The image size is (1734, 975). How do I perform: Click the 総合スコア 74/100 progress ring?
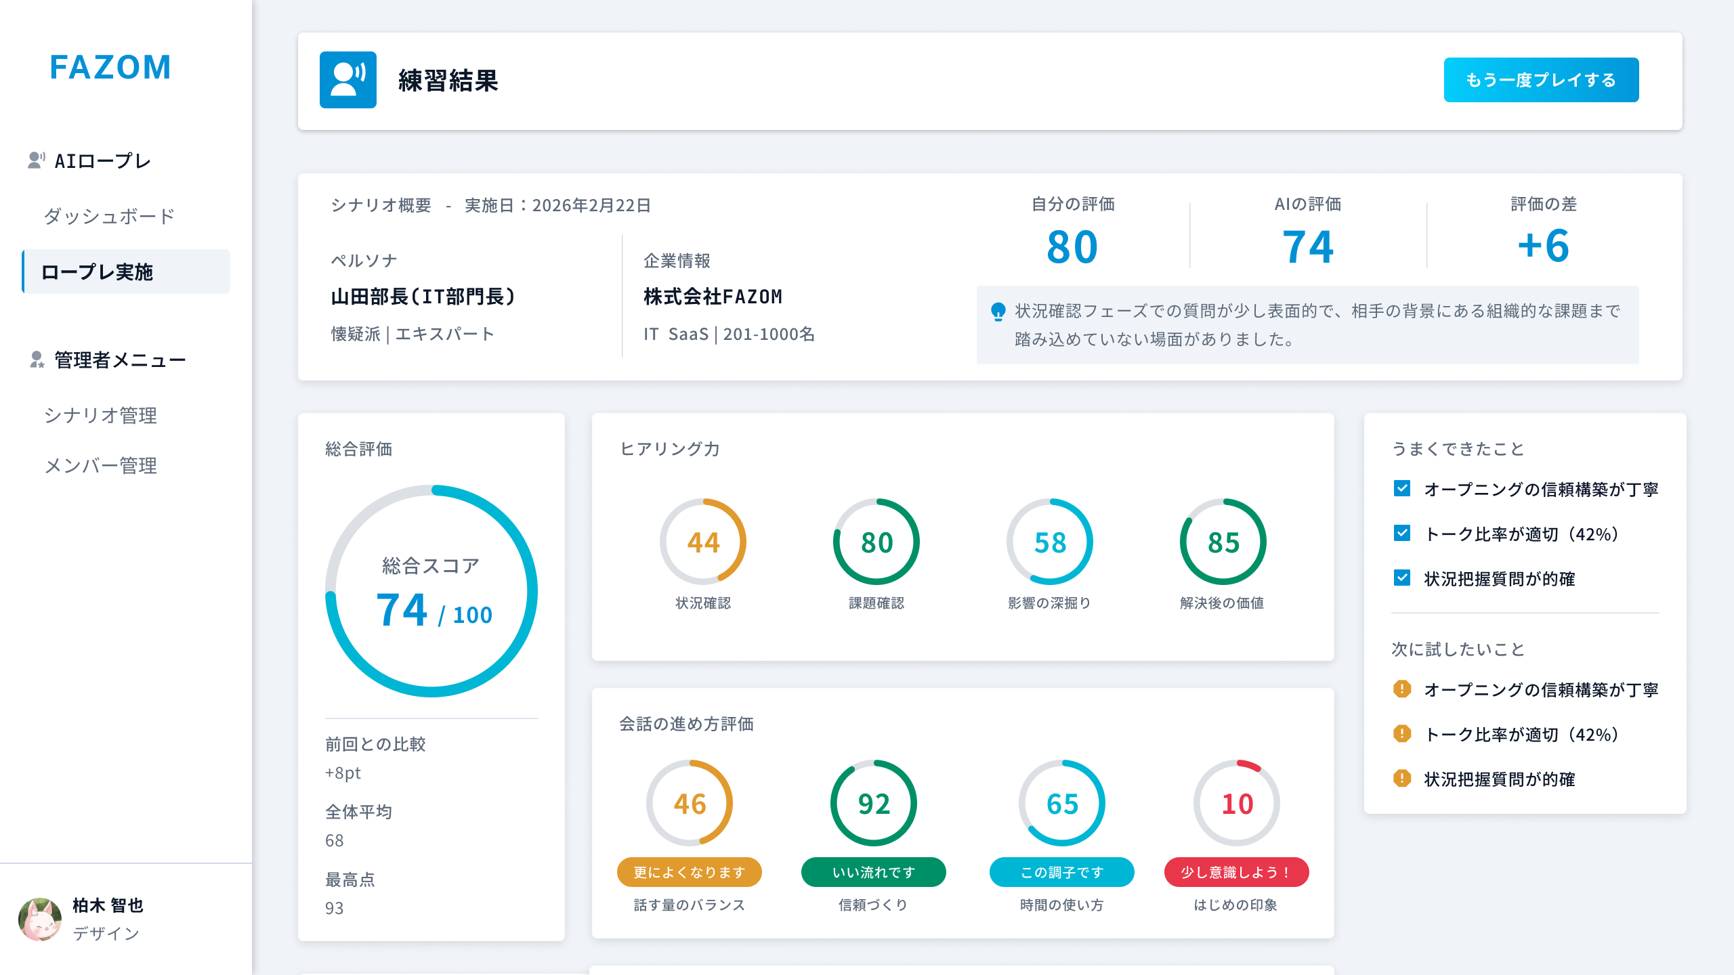pos(431,590)
